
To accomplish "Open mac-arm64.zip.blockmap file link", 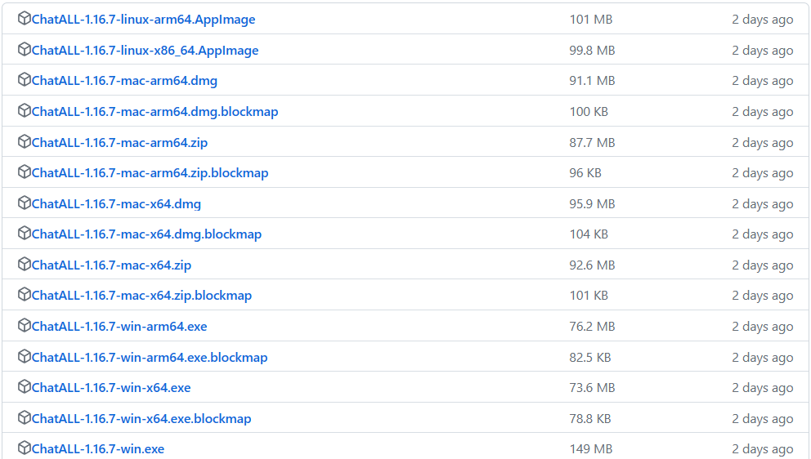I will coord(150,173).
